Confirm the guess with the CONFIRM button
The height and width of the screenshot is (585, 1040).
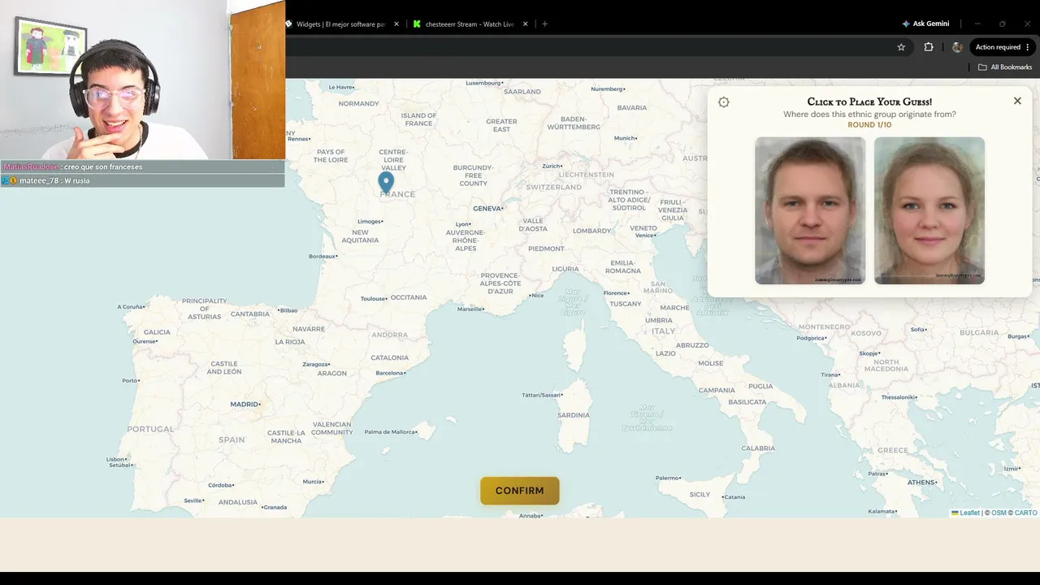point(520,491)
